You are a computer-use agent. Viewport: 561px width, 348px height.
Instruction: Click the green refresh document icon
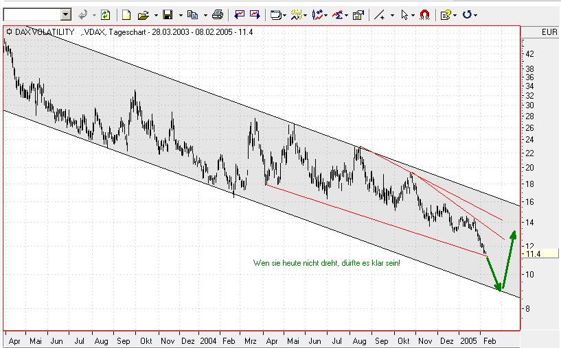(x=105, y=15)
